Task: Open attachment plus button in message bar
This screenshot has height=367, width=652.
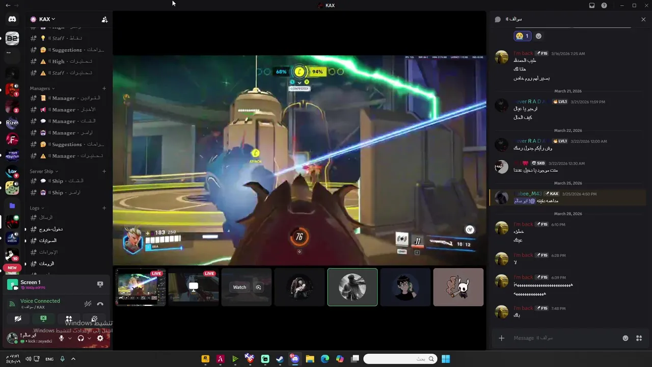Action: tap(501, 338)
